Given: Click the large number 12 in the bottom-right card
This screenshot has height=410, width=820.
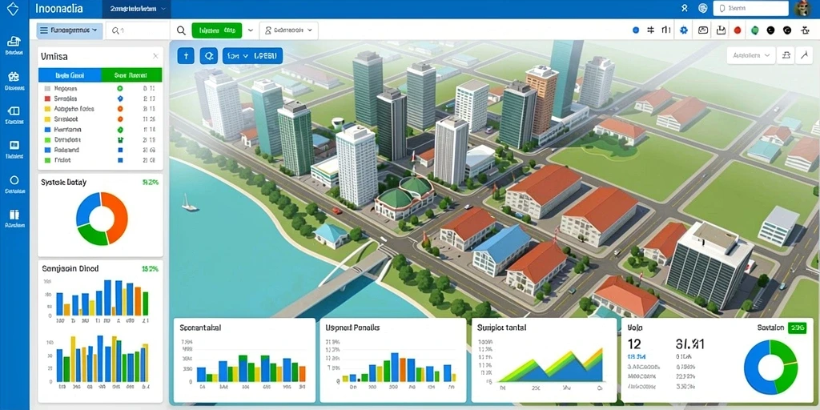Looking at the screenshot, I should click(x=634, y=344).
